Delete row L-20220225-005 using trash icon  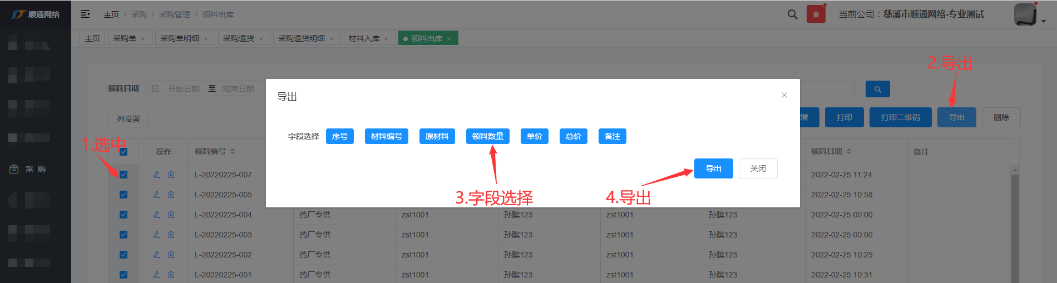point(171,195)
